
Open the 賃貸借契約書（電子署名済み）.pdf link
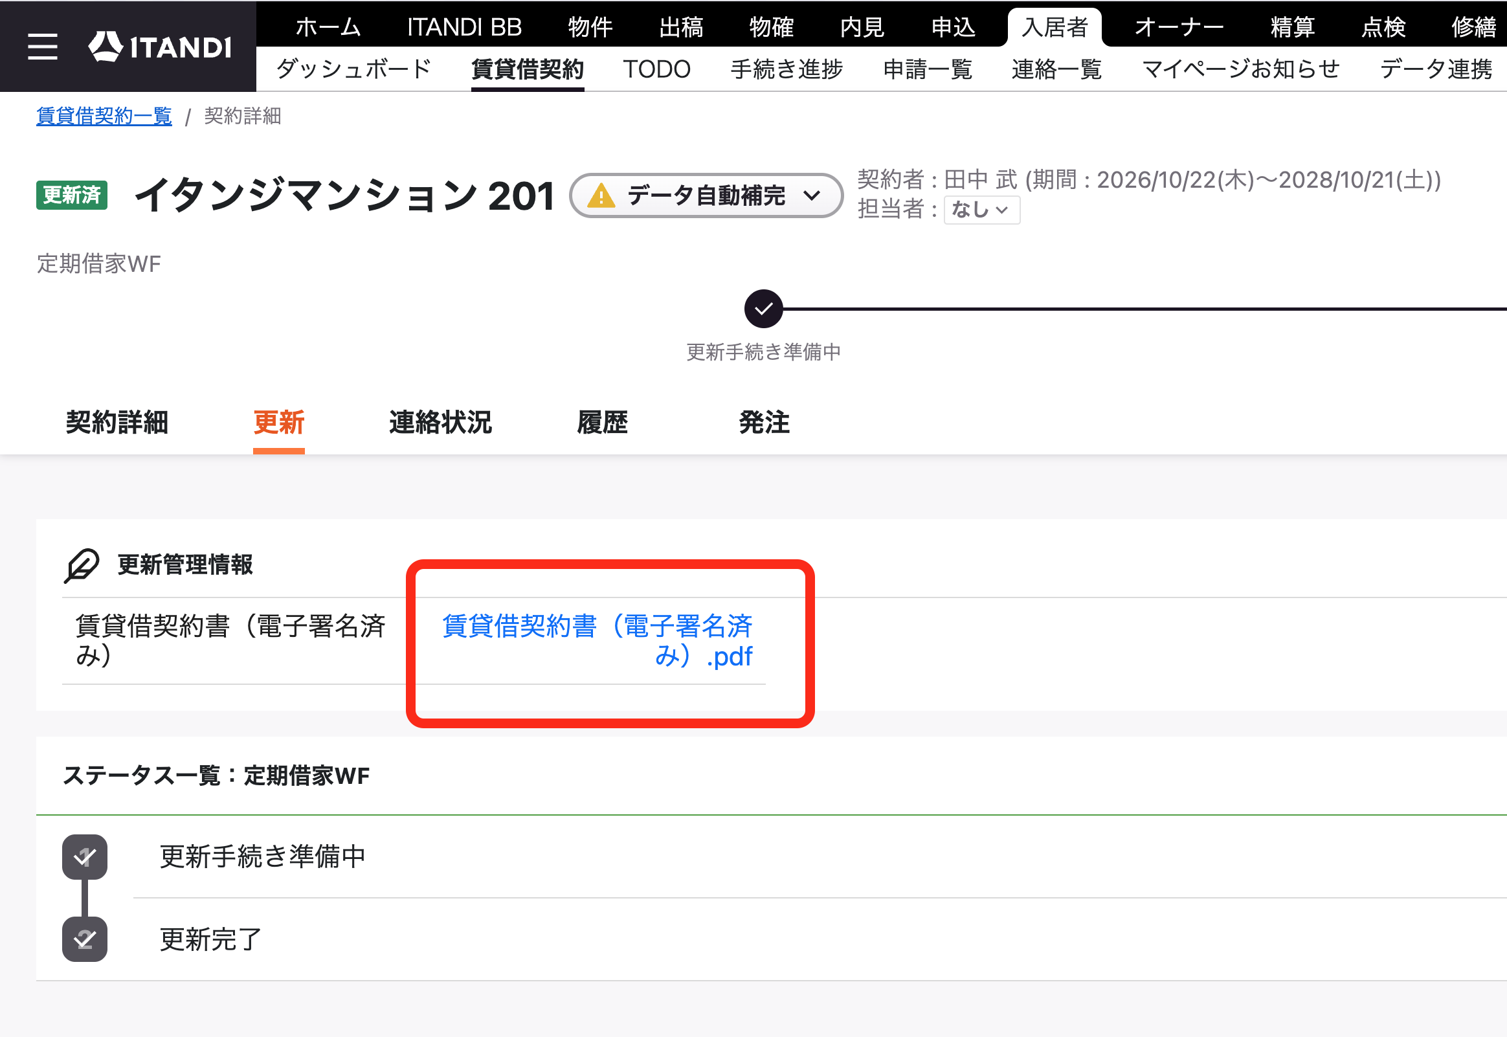[597, 641]
